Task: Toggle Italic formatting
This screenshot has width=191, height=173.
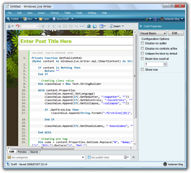Action: (x=49, y=26)
